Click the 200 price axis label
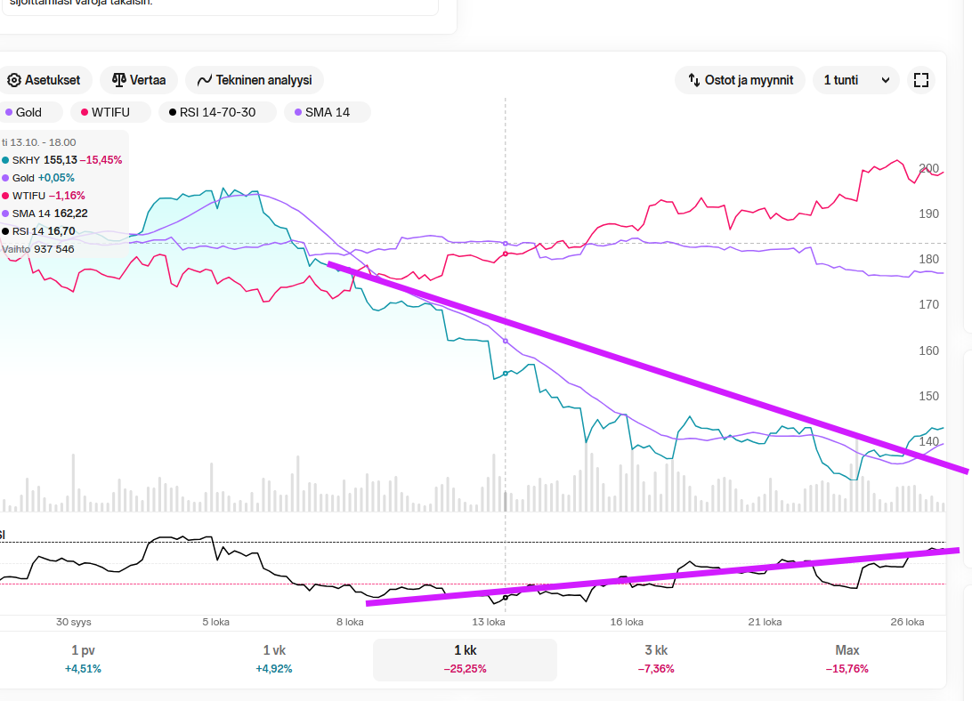Viewport: 972px width, 701px height. [928, 169]
